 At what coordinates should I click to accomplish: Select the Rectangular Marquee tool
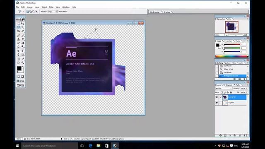click(x=18, y=24)
